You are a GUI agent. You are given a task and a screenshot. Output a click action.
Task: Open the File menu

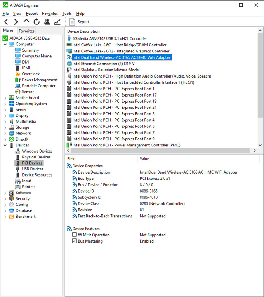pyautogui.click(x=5, y=14)
